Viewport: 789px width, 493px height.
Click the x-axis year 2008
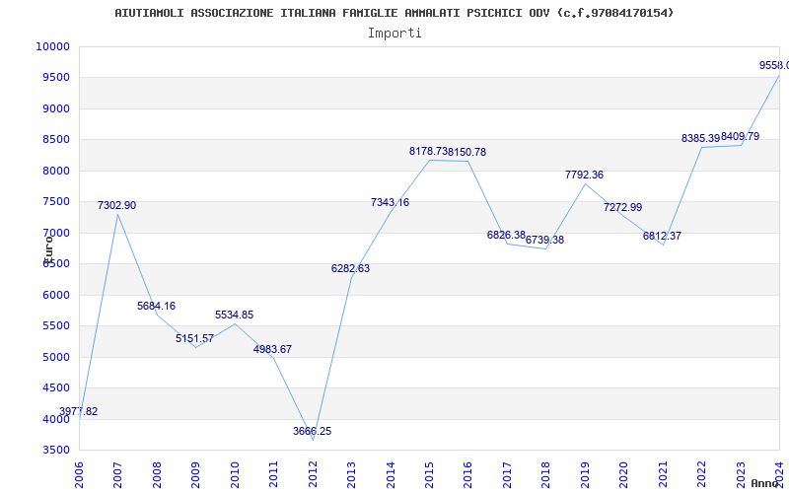[157, 474]
